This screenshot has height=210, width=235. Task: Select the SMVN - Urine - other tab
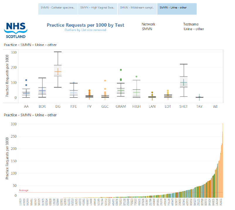tap(177, 9)
